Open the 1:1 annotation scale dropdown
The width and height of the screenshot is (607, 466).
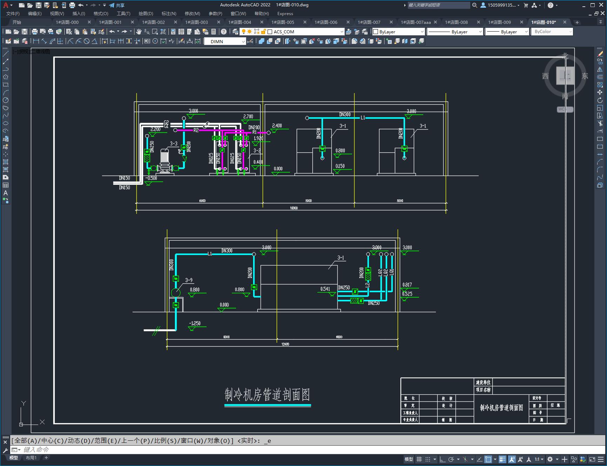pyautogui.click(x=539, y=459)
